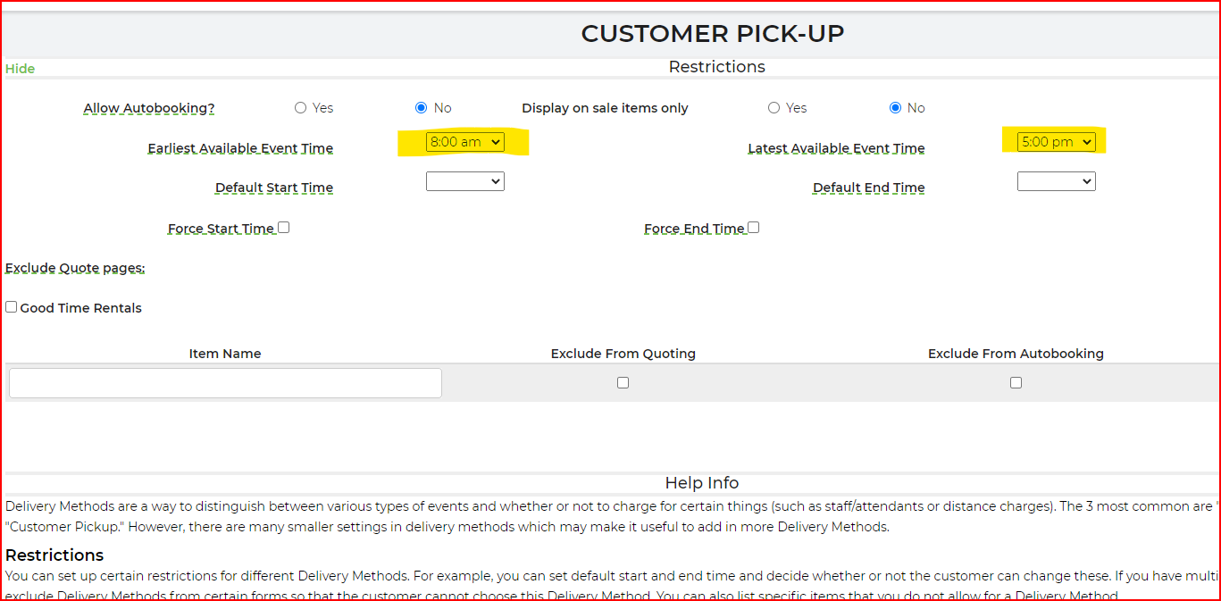Expand the Default Start Time dropdown
This screenshot has width=1221, height=601.
[464, 181]
